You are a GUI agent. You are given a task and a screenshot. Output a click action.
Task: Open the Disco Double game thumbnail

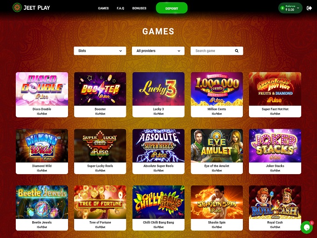[x=42, y=89]
